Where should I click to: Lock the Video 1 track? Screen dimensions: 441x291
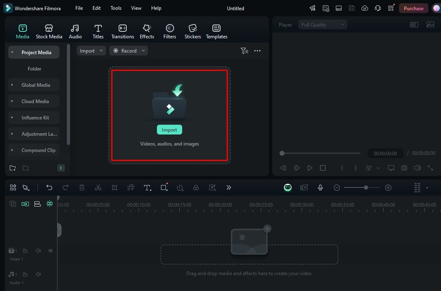pos(25,251)
